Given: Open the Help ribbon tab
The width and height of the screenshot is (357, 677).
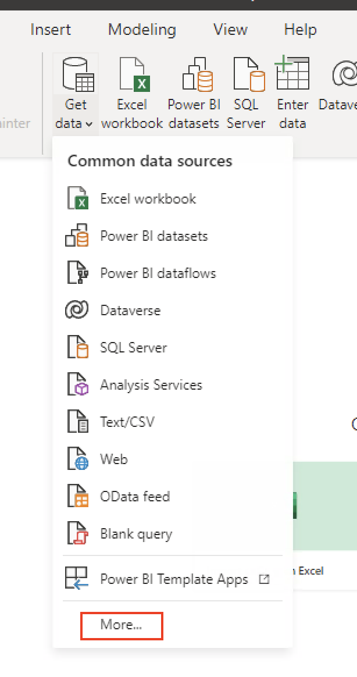Looking at the screenshot, I should (x=299, y=30).
